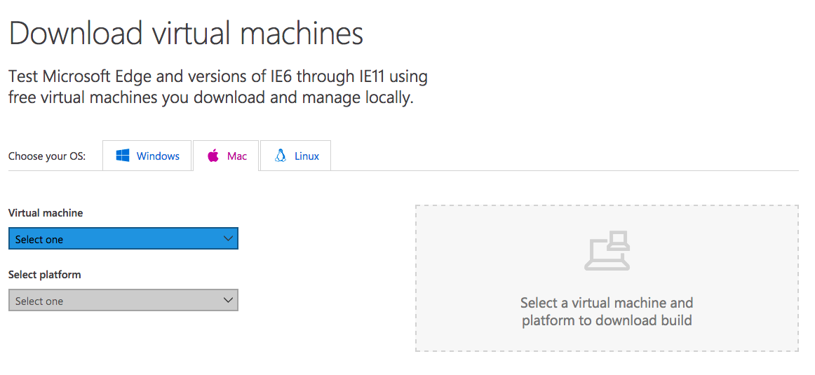Click the "Download virtual machines" heading
The height and width of the screenshot is (375, 815).
tap(186, 33)
